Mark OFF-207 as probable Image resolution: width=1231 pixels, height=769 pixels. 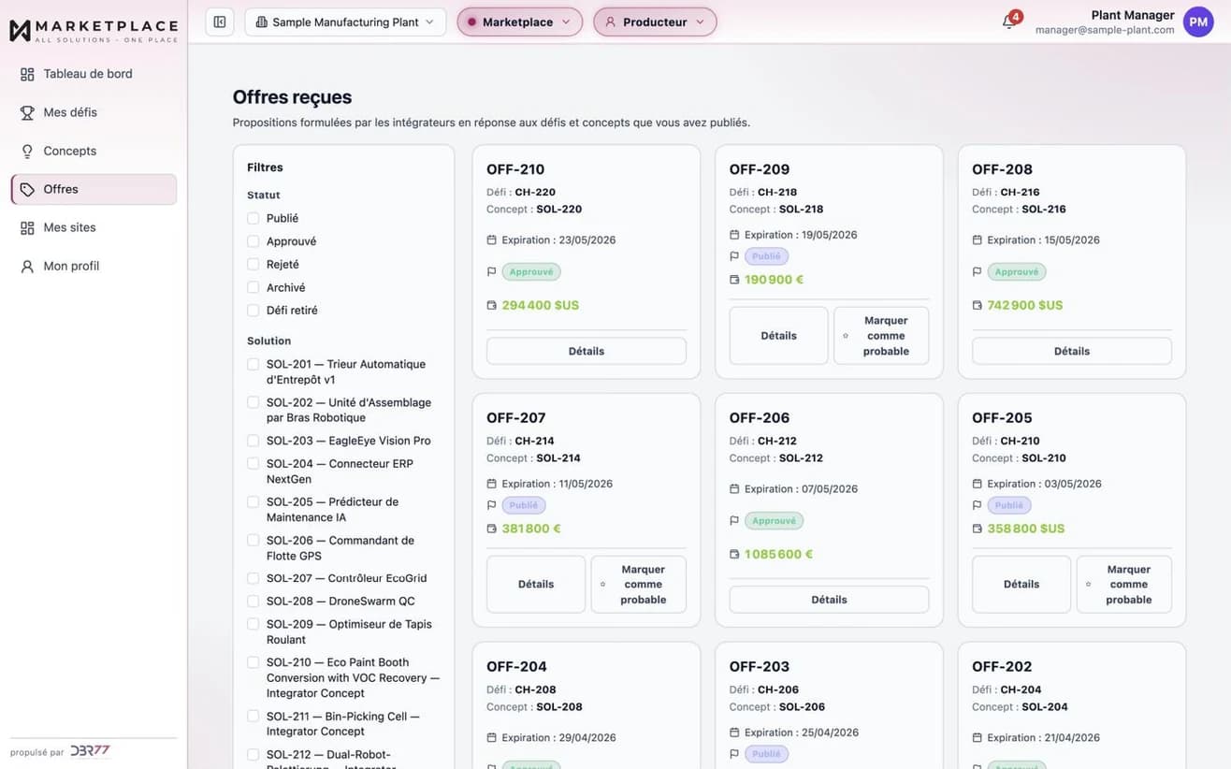point(639,585)
